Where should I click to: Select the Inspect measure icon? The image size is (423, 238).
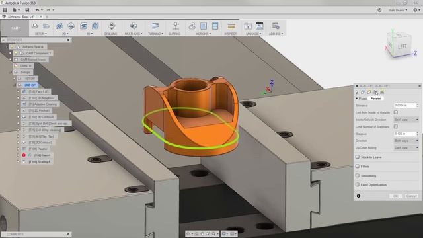pyautogui.click(x=231, y=26)
